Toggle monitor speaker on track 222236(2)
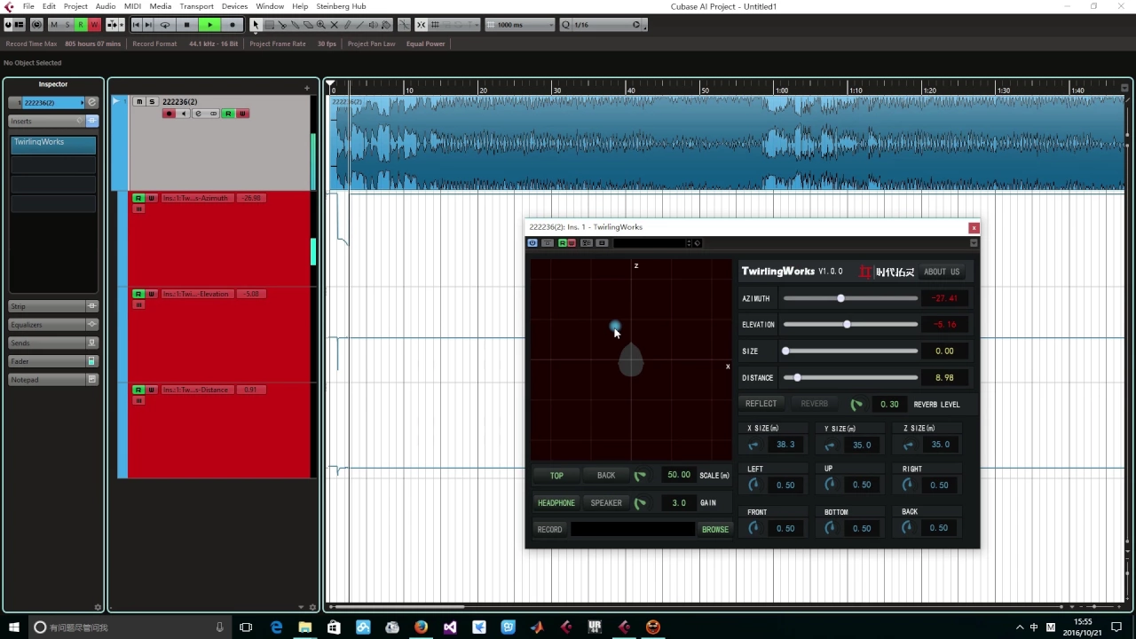Image resolution: width=1136 pixels, height=639 pixels. (184, 114)
